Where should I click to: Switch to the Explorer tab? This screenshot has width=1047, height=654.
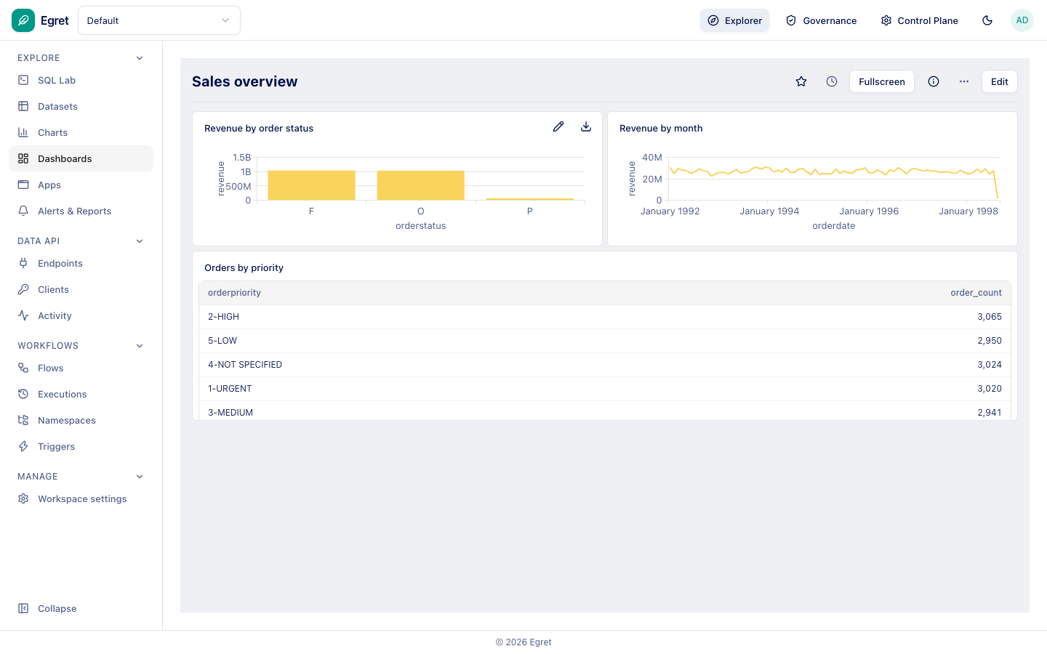coord(734,20)
